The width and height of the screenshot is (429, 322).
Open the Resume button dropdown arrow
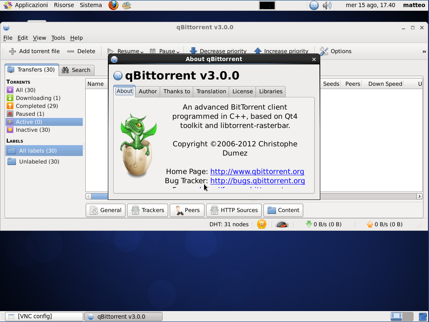(x=142, y=52)
